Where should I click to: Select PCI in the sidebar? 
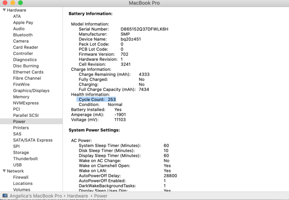pyautogui.click(x=16, y=109)
